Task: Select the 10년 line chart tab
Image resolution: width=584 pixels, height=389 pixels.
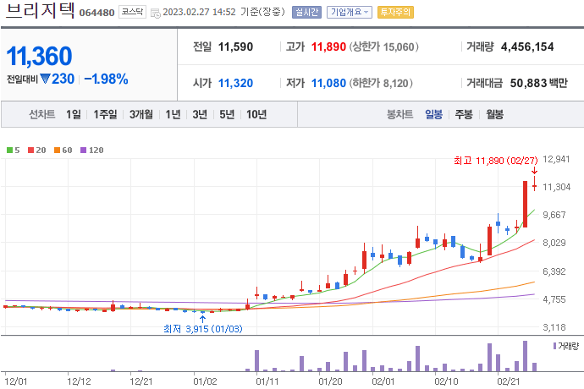Action: (x=256, y=114)
